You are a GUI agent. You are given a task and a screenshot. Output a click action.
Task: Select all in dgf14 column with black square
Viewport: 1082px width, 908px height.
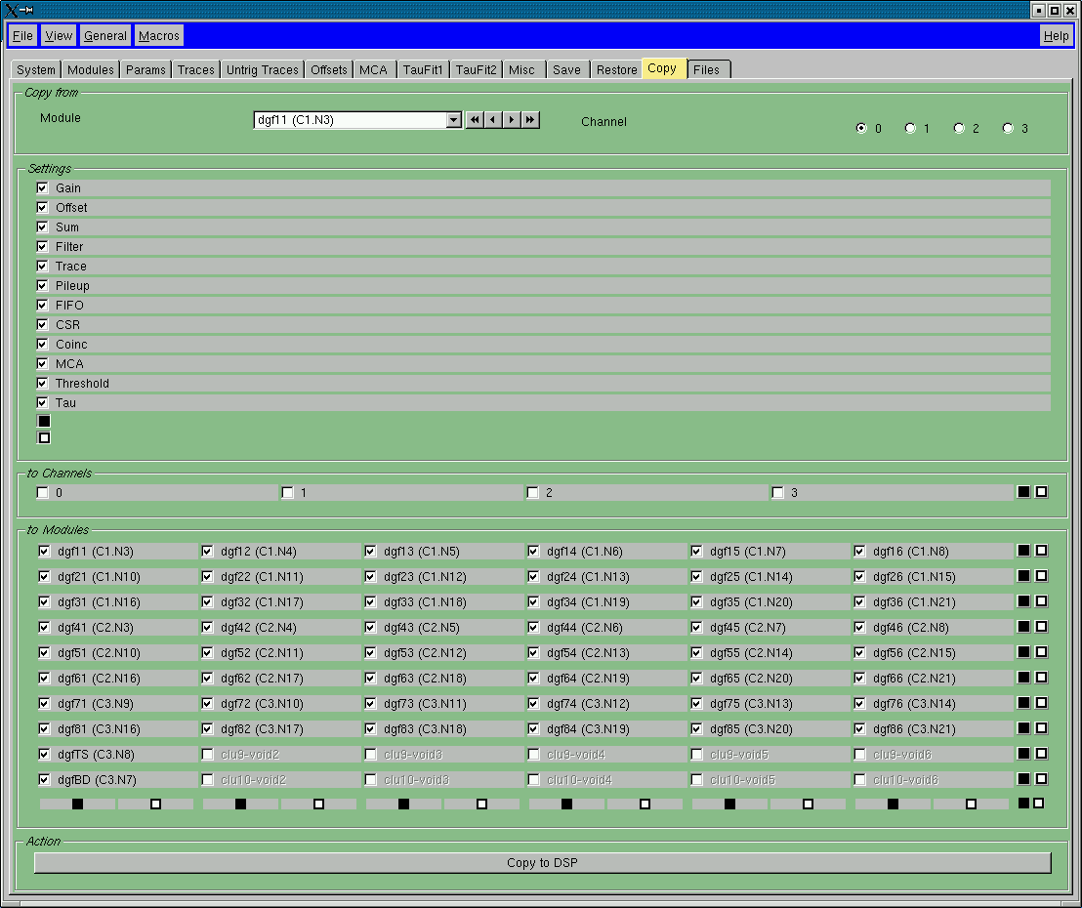point(566,804)
